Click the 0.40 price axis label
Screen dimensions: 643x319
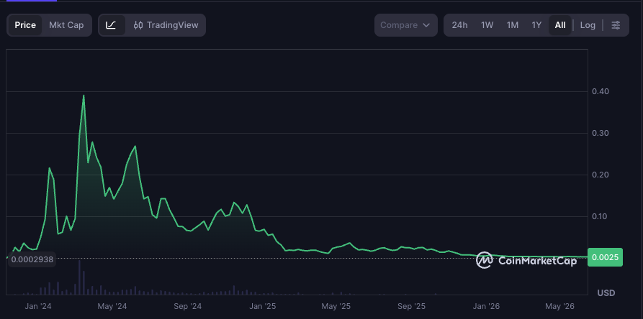(601, 91)
